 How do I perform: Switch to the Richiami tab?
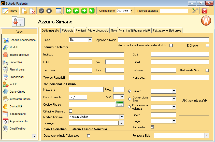point(81,31)
